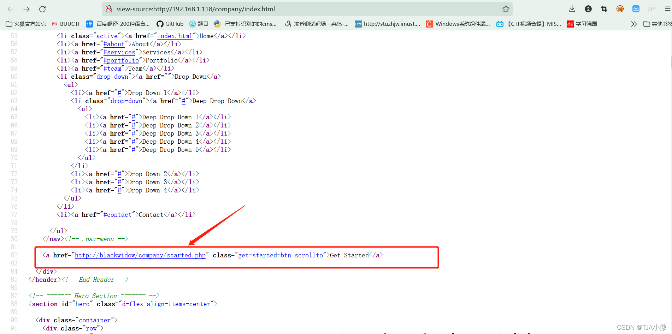Click the # link for Deep Drop Down 5
Viewport: 672px width, 334px height.
click(133, 150)
